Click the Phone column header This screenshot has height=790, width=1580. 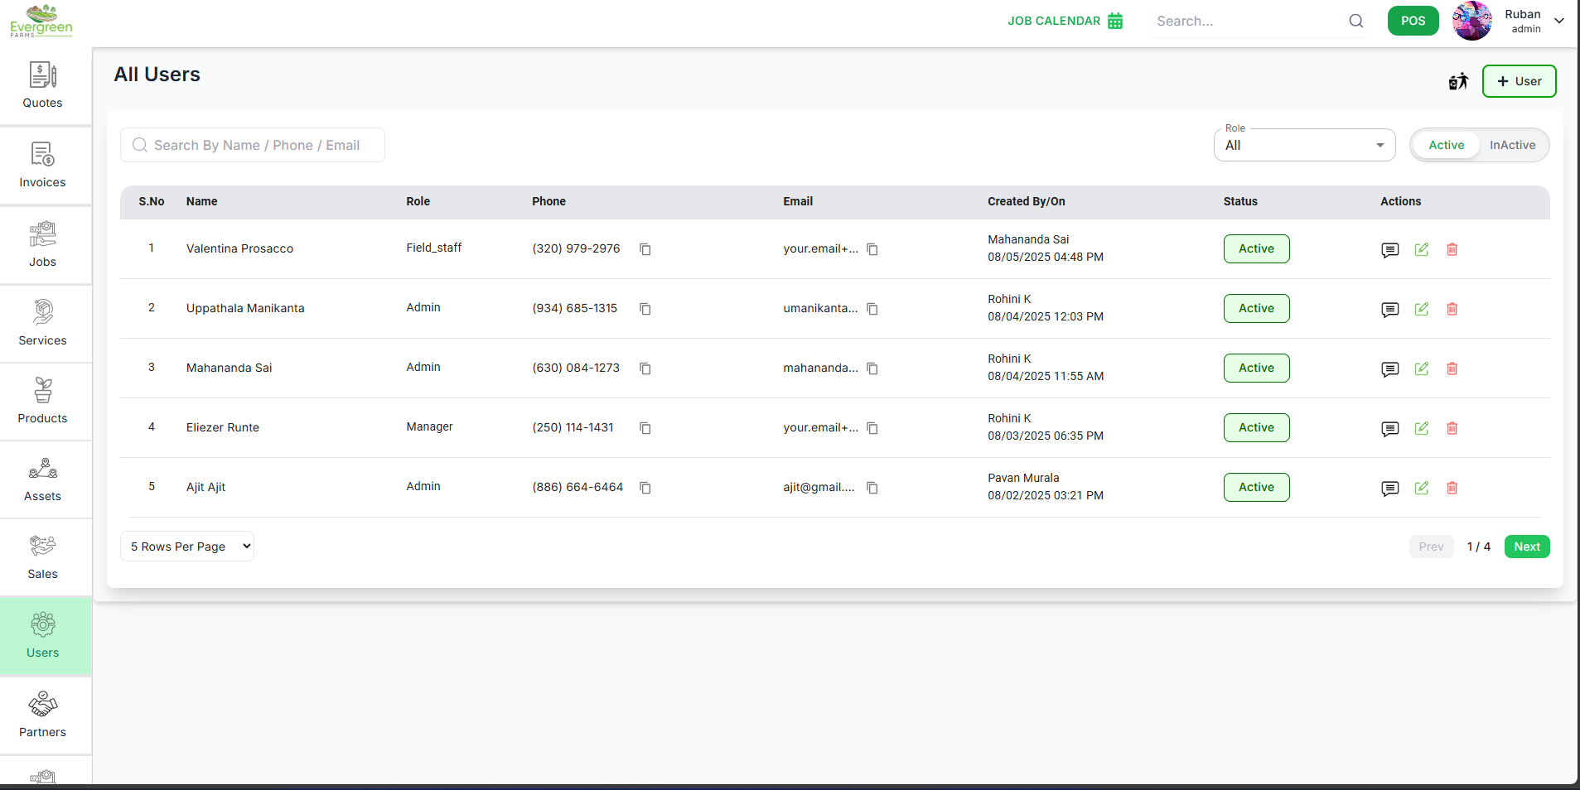[549, 201]
